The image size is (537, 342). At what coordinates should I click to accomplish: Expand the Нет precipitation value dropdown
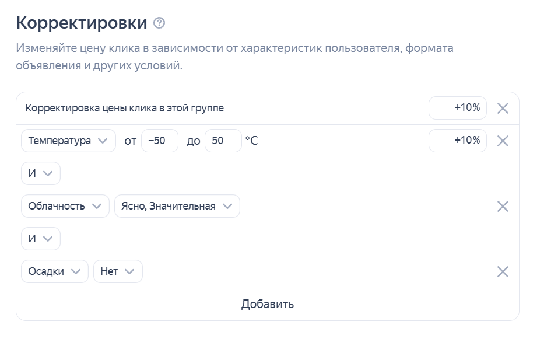click(x=118, y=271)
